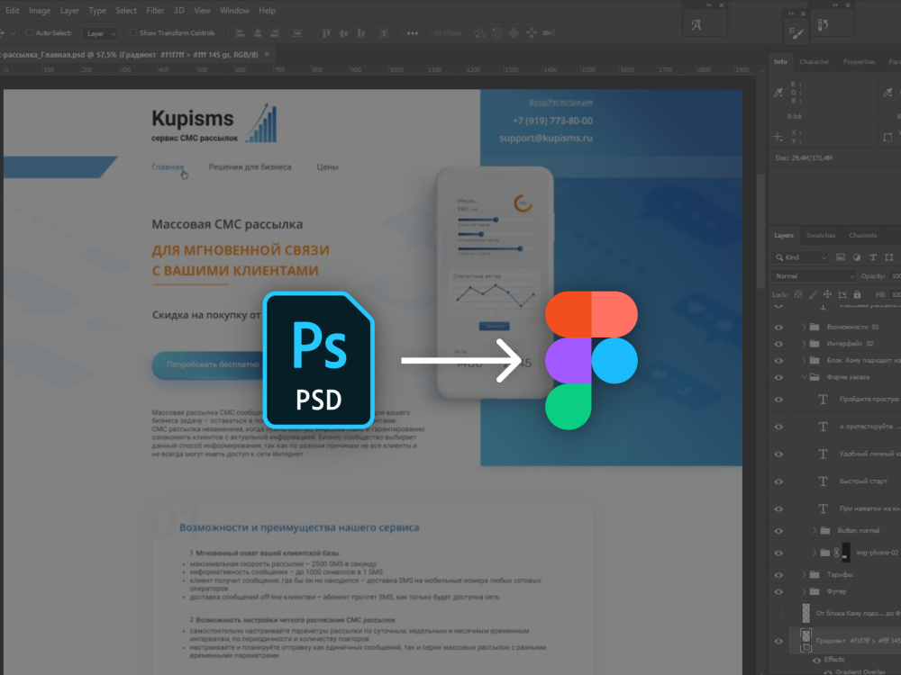Click the lock all padlock icon
The height and width of the screenshot is (675, 901).
(858, 294)
